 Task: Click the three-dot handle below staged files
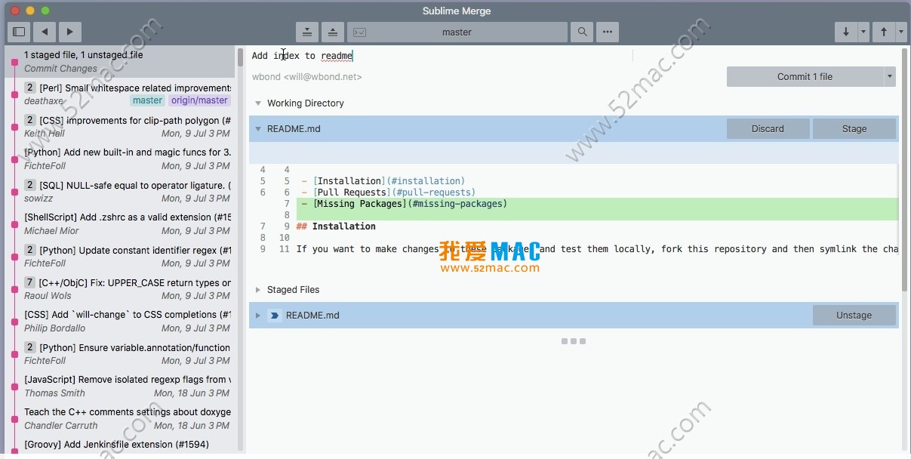tap(574, 341)
